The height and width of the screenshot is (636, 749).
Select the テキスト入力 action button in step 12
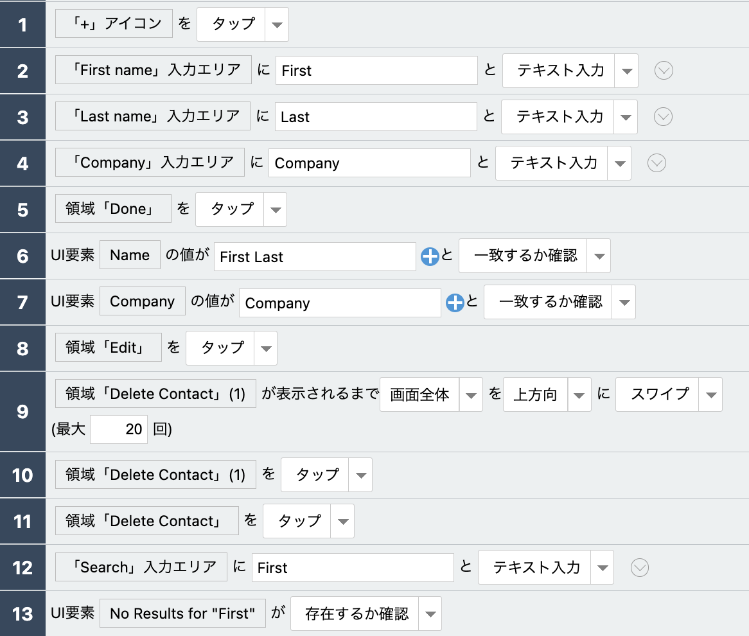(534, 568)
